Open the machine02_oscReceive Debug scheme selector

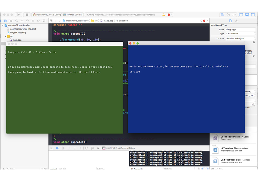coord(47,15)
